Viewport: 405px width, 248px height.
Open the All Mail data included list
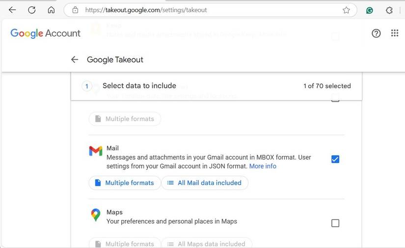pos(205,183)
